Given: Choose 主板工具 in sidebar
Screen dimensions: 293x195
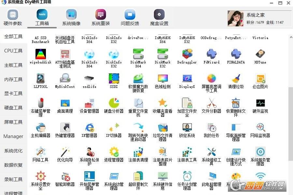Looking at the screenshot, I should tap(13, 65).
